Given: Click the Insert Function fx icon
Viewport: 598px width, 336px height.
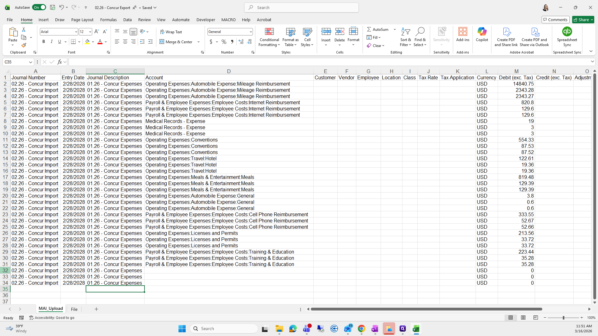Looking at the screenshot, I should [x=59, y=62].
